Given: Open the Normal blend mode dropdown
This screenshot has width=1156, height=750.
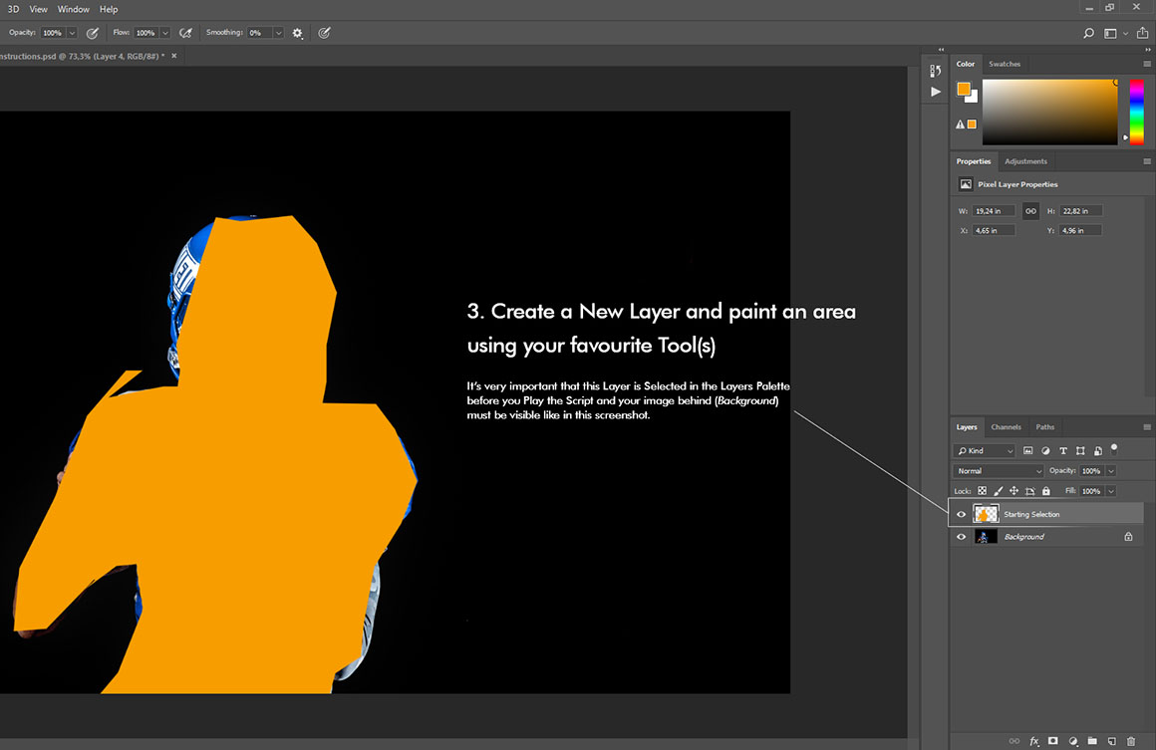Looking at the screenshot, I should click(x=999, y=471).
